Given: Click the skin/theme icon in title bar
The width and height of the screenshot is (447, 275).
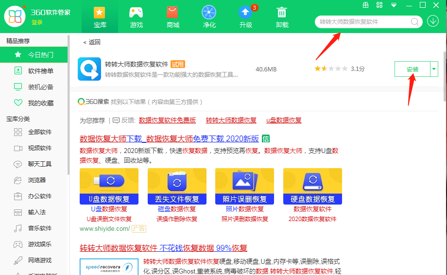Looking at the screenshot, I should click(379, 5).
